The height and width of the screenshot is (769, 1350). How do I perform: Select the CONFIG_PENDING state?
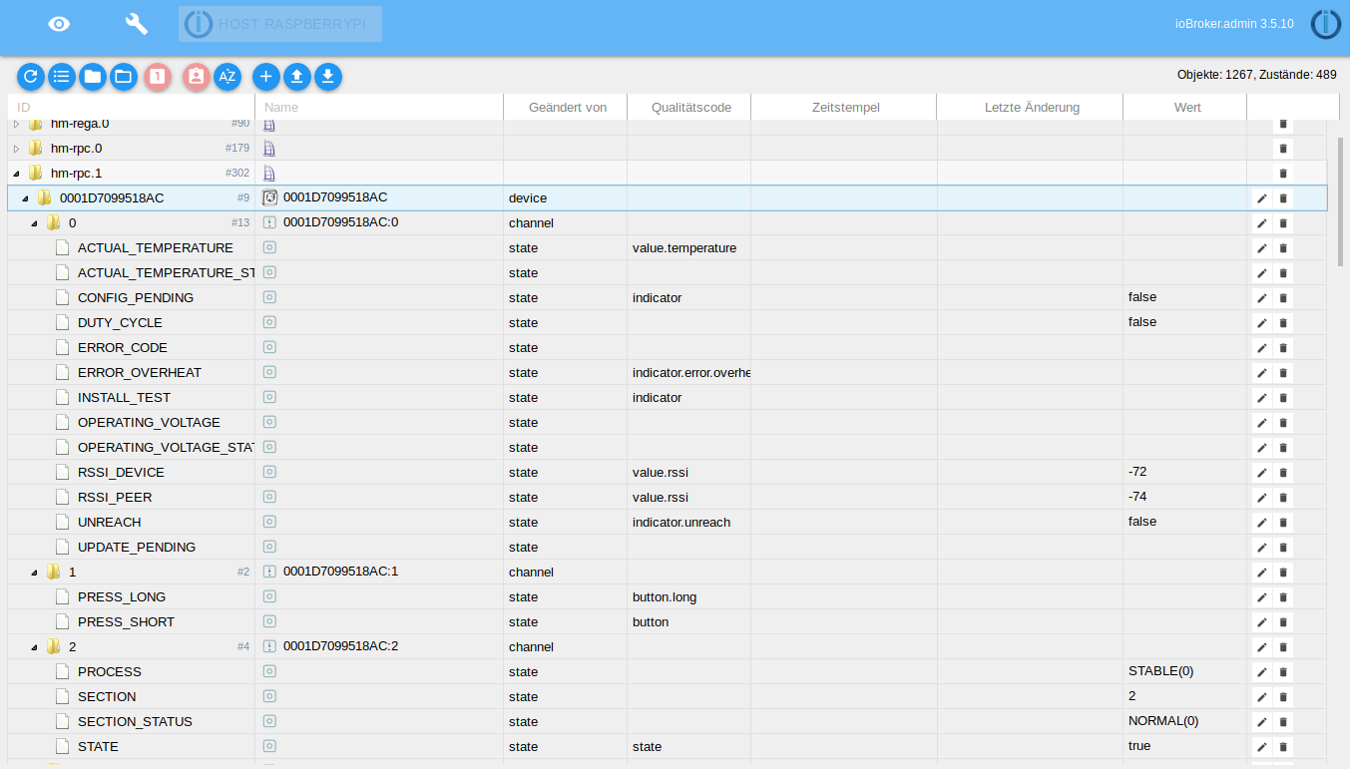coord(668,297)
